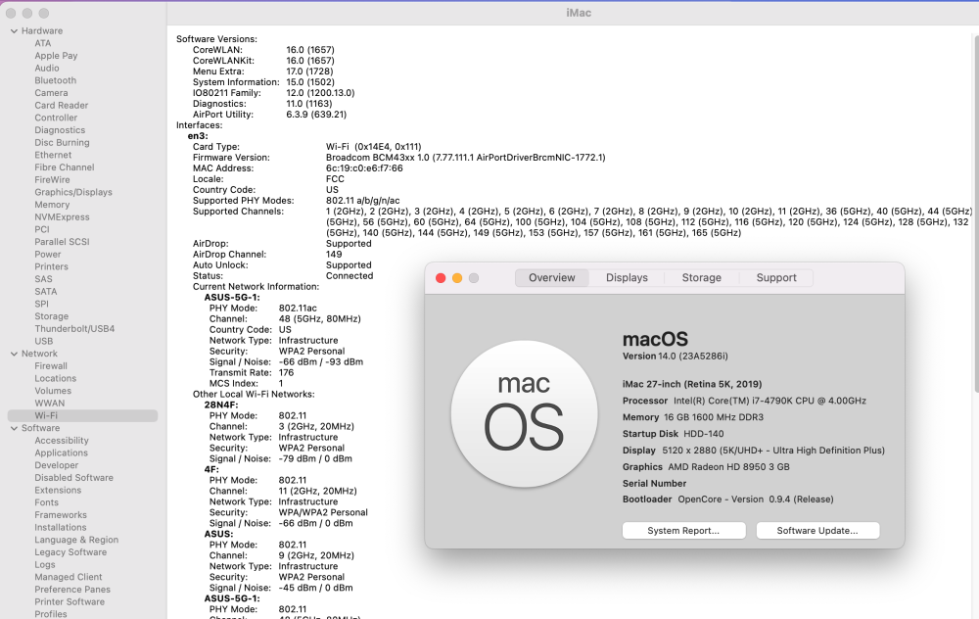979x619 pixels.
Task: Select Managed Client in the sidebar
Action: 69,577
